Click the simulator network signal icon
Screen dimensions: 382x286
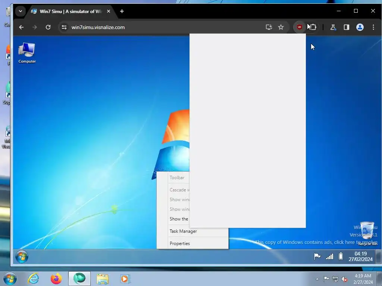tap(330, 256)
